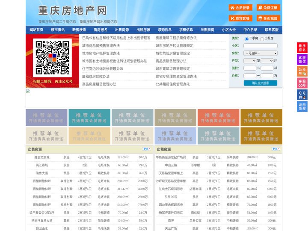Open the 两江春城 sale listing
Image resolution: width=308 pixels, height=231 pixels.
42,165
